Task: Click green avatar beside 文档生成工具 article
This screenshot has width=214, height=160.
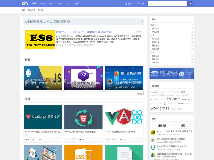Action: 153,147
